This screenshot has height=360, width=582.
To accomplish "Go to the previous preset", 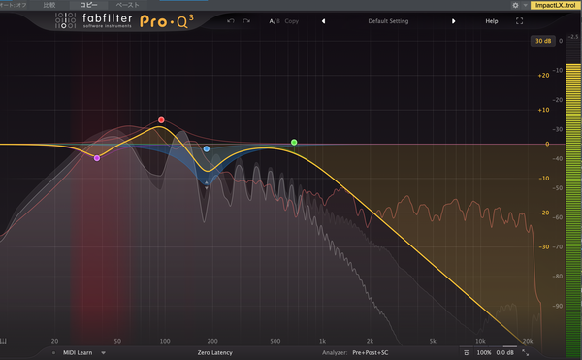I will pos(323,21).
